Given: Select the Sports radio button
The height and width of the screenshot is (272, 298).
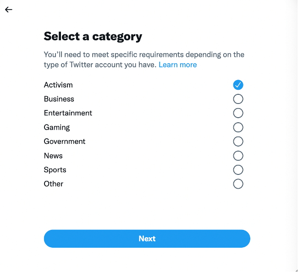Looking at the screenshot, I should 238,170.
